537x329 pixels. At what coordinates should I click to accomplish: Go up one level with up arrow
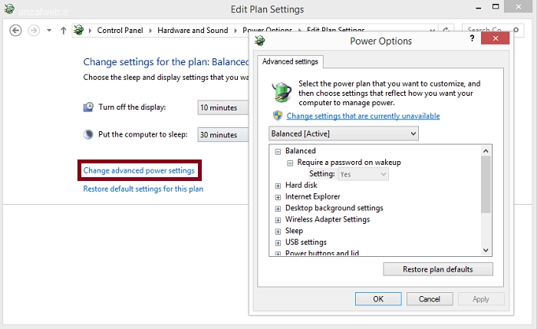pyautogui.click(x=64, y=31)
